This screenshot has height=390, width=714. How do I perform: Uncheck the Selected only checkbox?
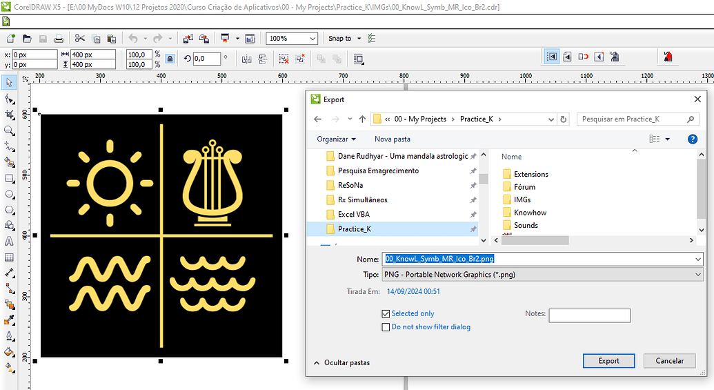click(x=386, y=313)
